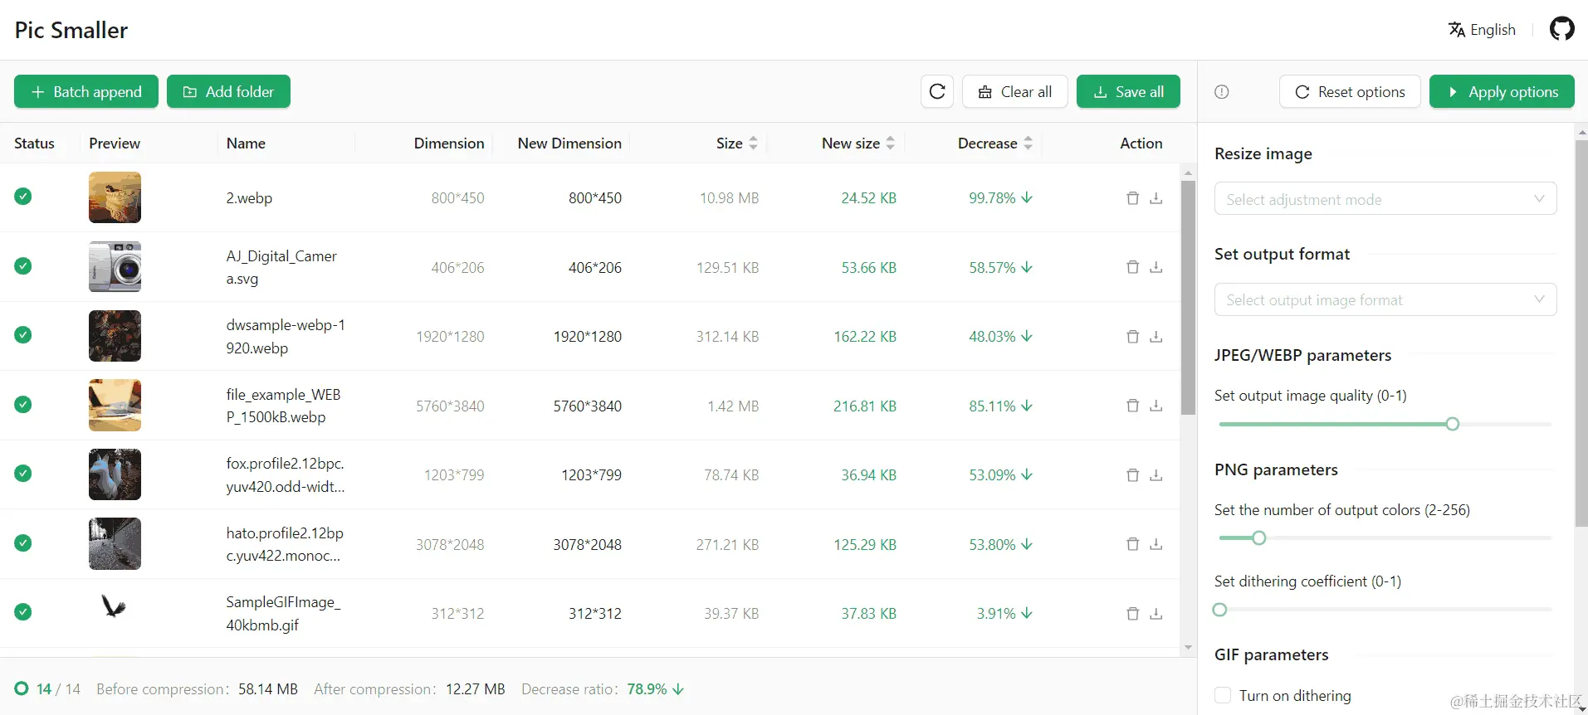This screenshot has height=715, width=1588.
Task: Click the output colors number slider handle
Action: coord(1258,538)
